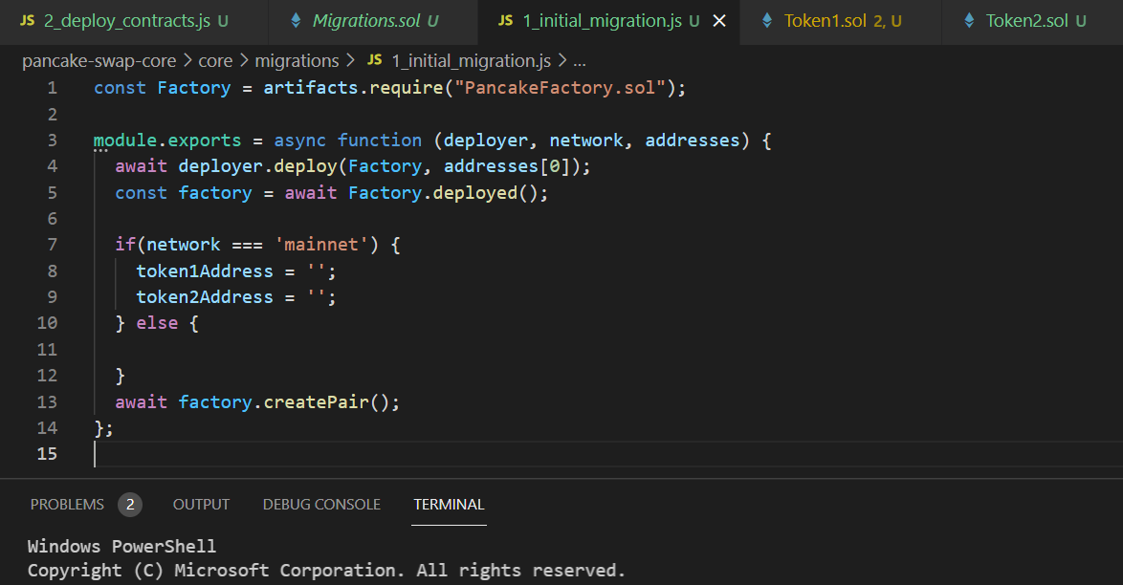Click the Windows PowerShell terminal line

click(x=121, y=547)
